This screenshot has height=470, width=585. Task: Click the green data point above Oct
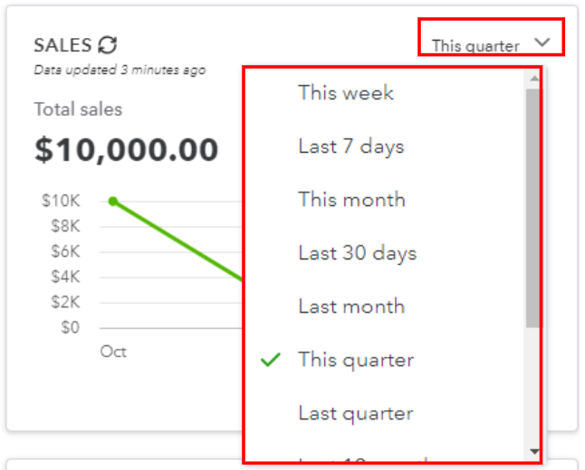pyautogui.click(x=112, y=202)
